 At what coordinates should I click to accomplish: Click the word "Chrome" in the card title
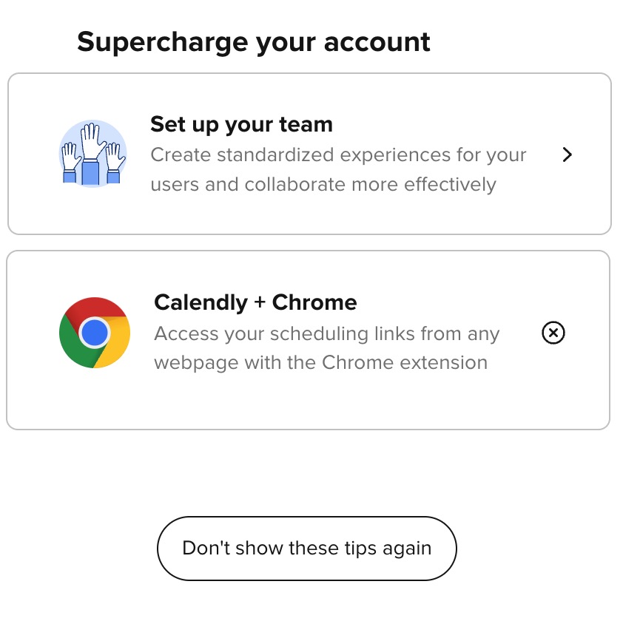pos(314,302)
